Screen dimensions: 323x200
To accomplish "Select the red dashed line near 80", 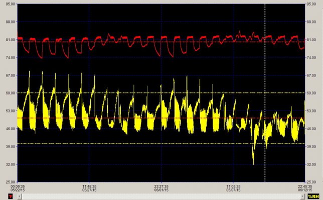I will (161, 42).
